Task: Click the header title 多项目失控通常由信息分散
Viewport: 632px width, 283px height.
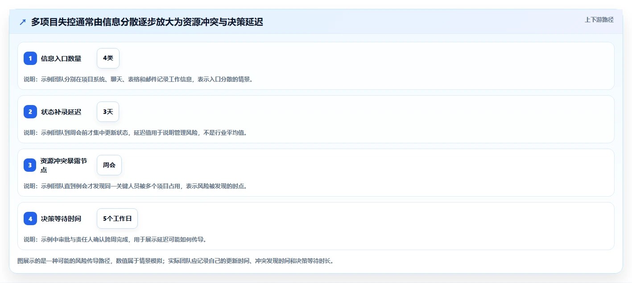Action: coord(147,22)
